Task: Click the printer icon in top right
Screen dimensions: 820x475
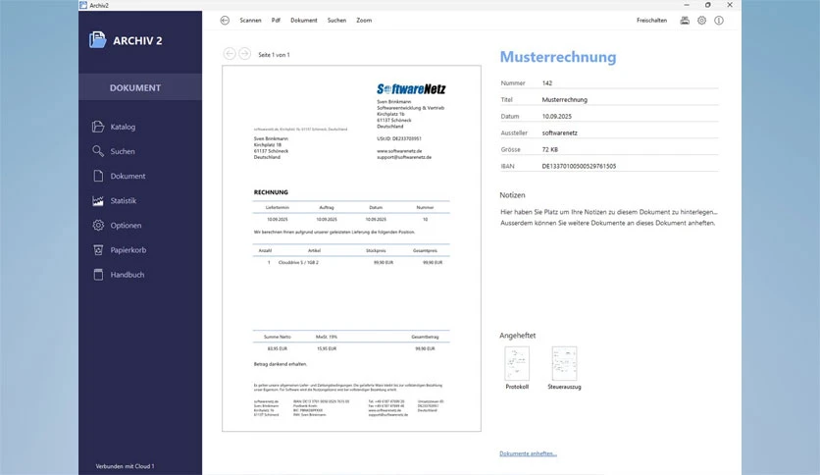Action: point(685,21)
